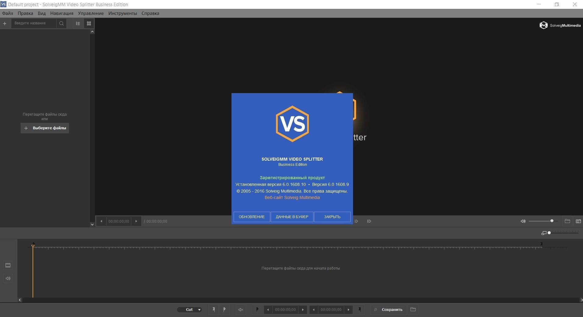Image resolution: width=583 pixels, height=317 pixels.
Task: Click the fragment start timecode field
Action: click(285, 310)
